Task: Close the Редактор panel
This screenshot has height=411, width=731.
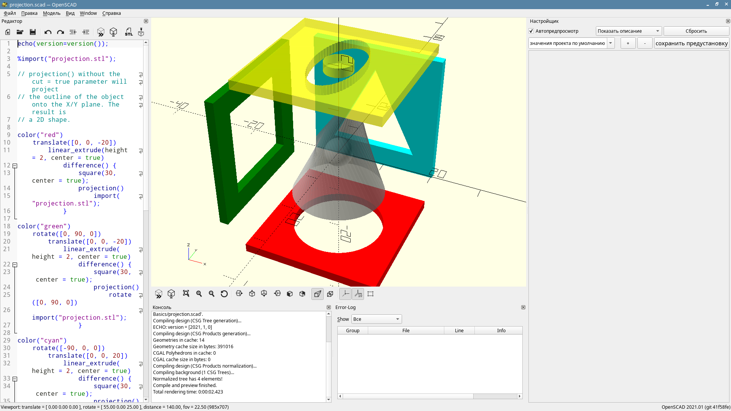Action: coord(146,21)
